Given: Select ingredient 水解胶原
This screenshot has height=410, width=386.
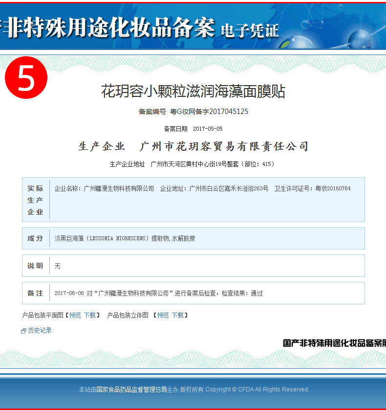Looking at the screenshot, I should pyautogui.click(x=183, y=238).
